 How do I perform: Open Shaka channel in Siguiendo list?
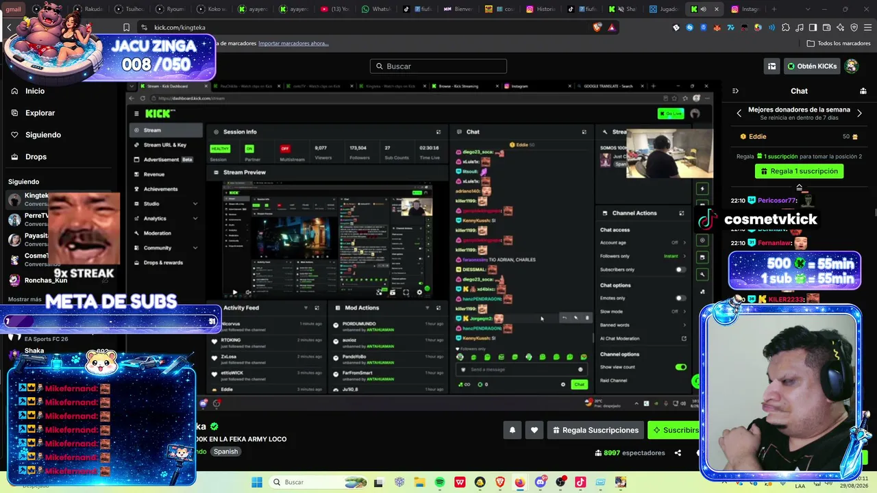point(34,351)
